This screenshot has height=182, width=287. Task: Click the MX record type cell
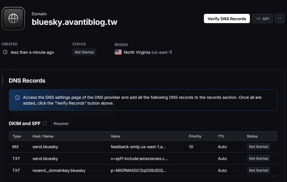[16, 147]
